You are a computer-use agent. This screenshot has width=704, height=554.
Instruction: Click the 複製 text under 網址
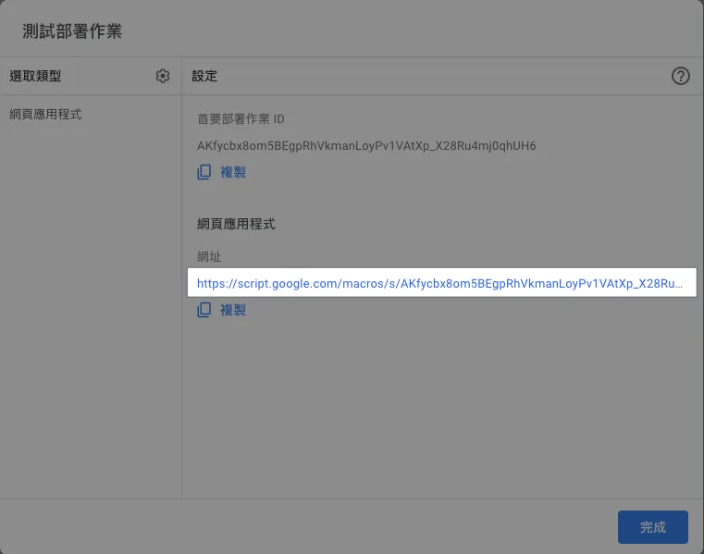[x=233, y=310]
